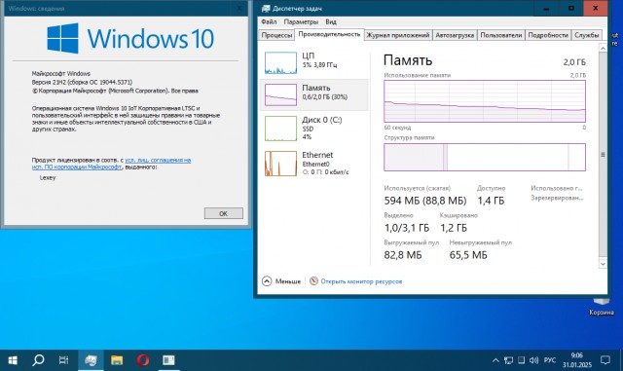Open File Explorer from the taskbar
The height and width of the screenshot is (371, 623).
[117, 360]
